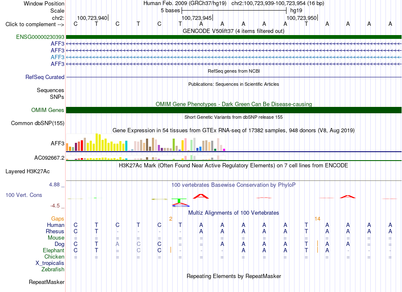The image size is (402, 292).
Task: Click 'Repeating Elements by RepeatMasker' title
Action: 234,276
